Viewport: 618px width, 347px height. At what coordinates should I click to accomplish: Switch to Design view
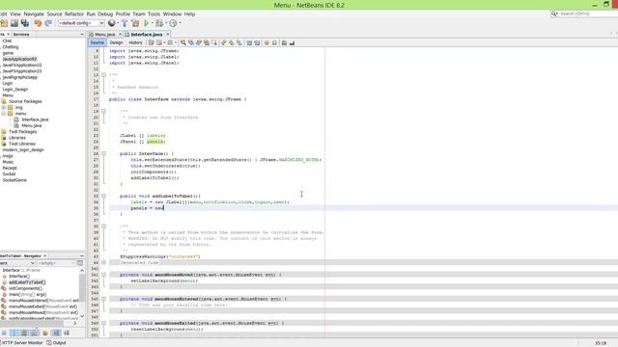coord(116,42)
